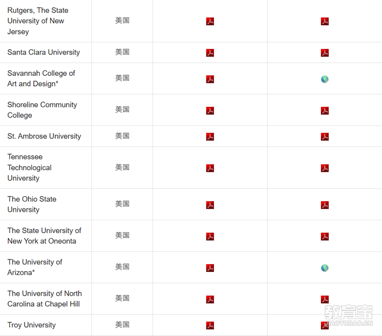Click 美国 in St. Ambrose University row

pyautogui.click(x=122, y=136)
